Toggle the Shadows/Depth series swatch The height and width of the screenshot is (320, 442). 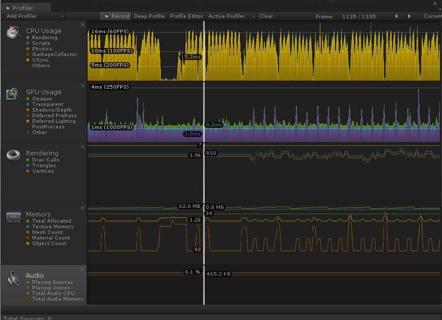pyautogui.click(x=28, y=110)
